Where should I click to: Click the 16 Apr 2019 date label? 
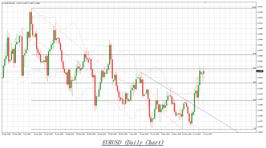click(x=144, y=134)
